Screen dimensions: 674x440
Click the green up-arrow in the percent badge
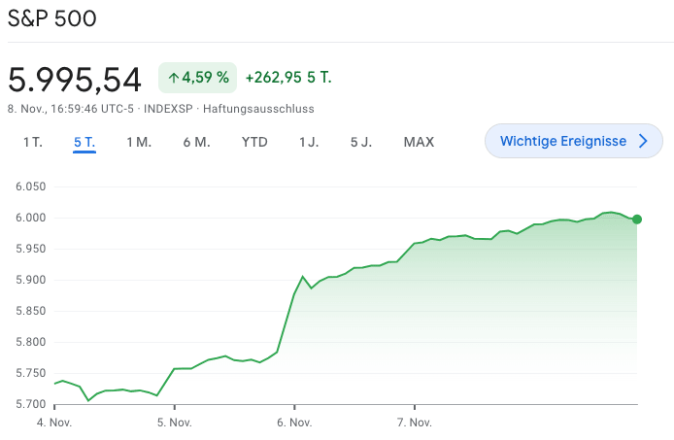click(x=174, y=78)
